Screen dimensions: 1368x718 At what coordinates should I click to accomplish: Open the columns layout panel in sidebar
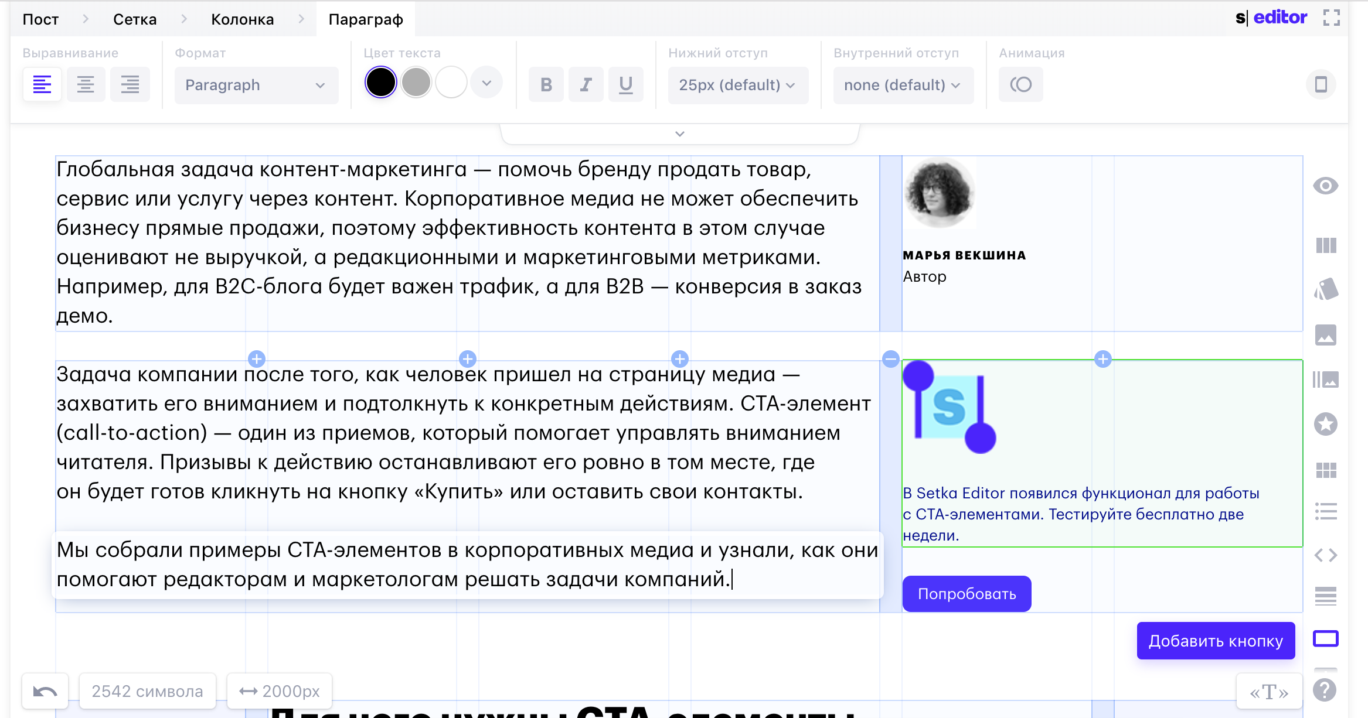[x=1327, y=245]
